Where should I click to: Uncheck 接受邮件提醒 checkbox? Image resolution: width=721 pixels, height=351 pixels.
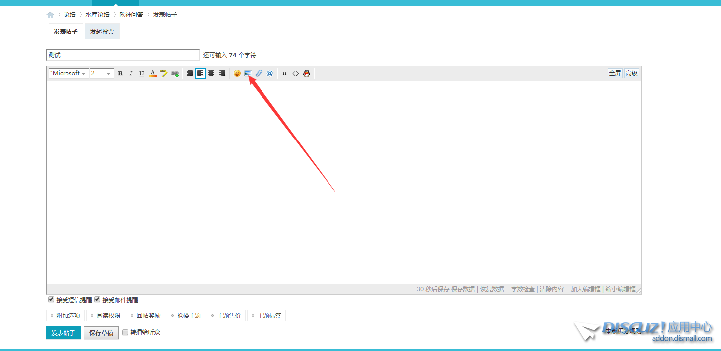pyautogui.click(x=97, y=300)
